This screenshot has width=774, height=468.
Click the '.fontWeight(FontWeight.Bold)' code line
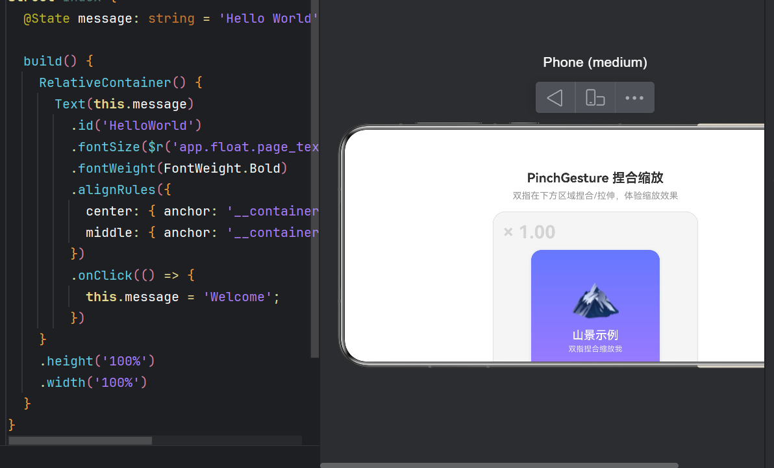179,168
